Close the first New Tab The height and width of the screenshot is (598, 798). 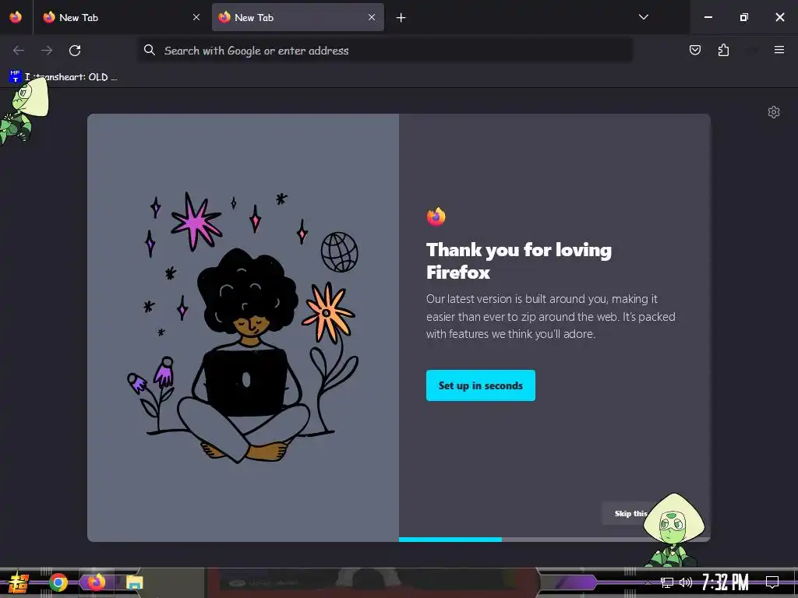(196, 17)
